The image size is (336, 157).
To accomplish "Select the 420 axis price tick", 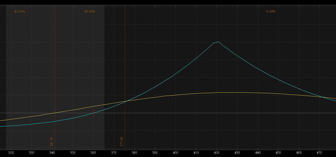I will 216,153.
